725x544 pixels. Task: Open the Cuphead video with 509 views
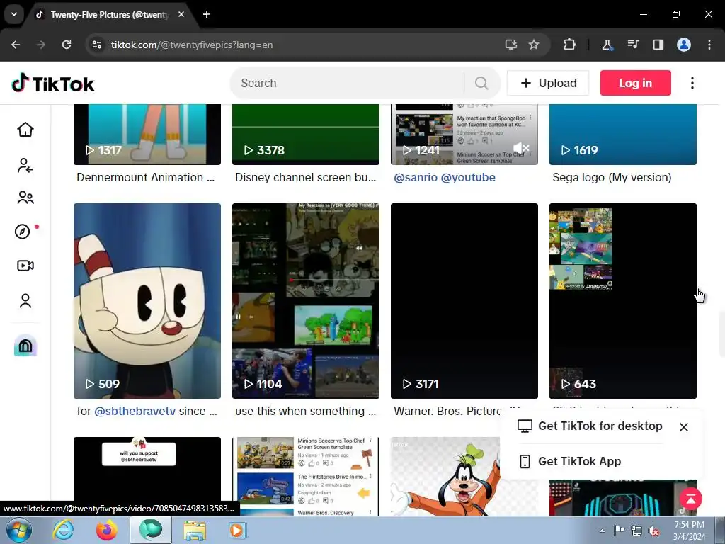147,300
